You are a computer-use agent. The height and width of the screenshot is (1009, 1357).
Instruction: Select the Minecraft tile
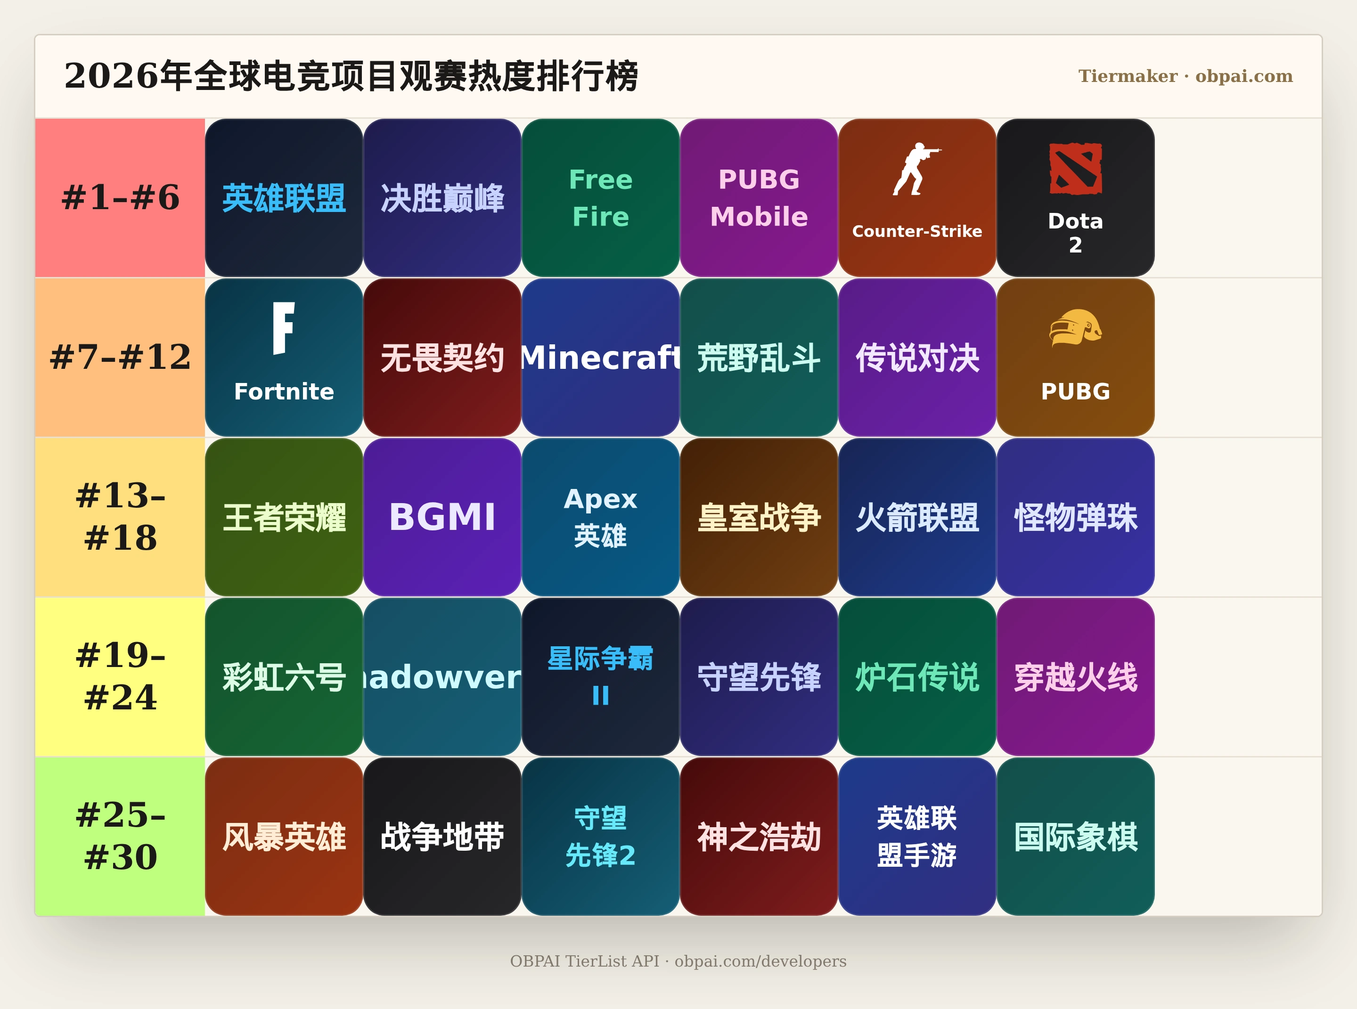(x=601, y=358)
